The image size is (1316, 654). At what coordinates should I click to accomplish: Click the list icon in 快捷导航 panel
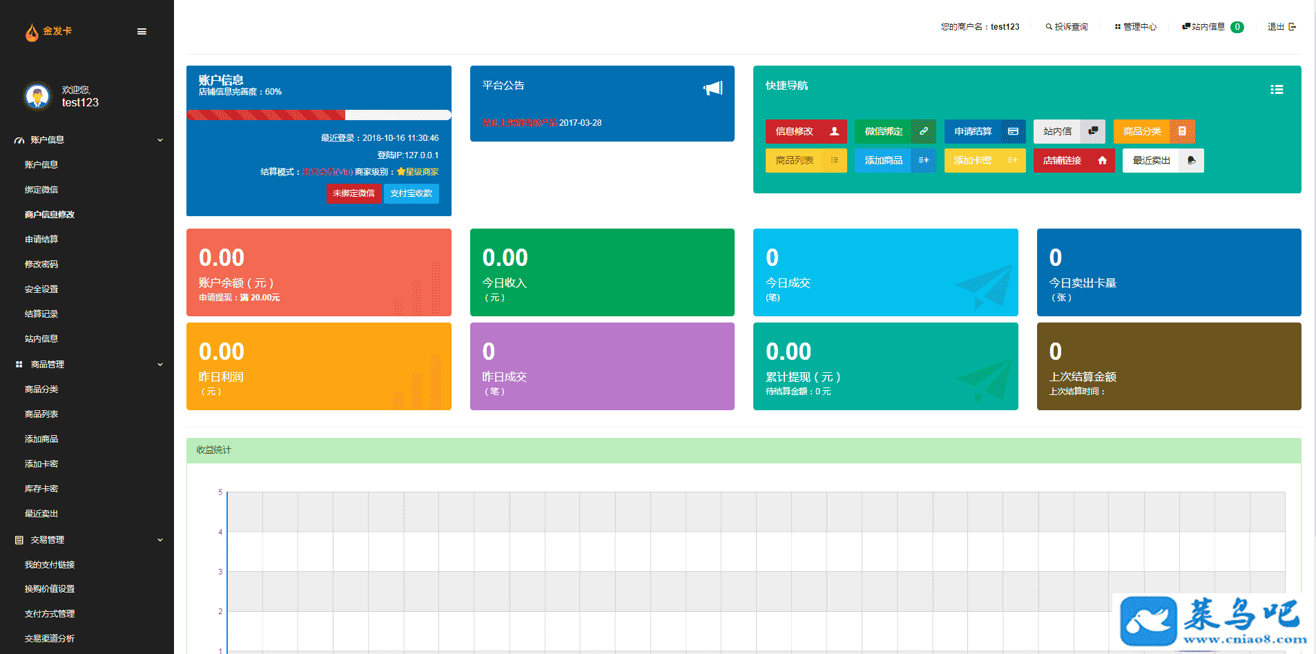coord(1277,90)
